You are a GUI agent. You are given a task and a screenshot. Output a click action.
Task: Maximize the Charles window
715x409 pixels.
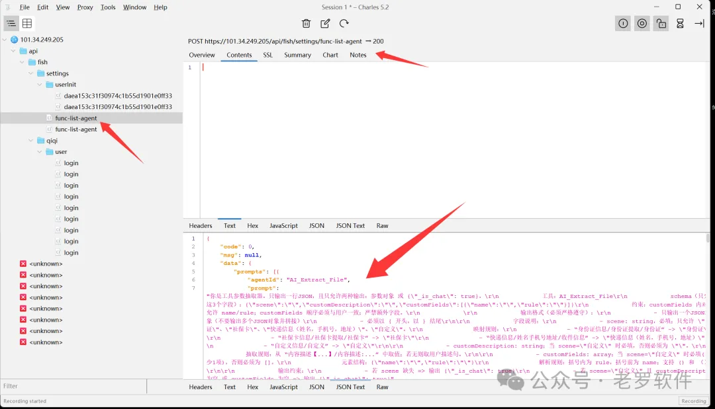point(678,7)
